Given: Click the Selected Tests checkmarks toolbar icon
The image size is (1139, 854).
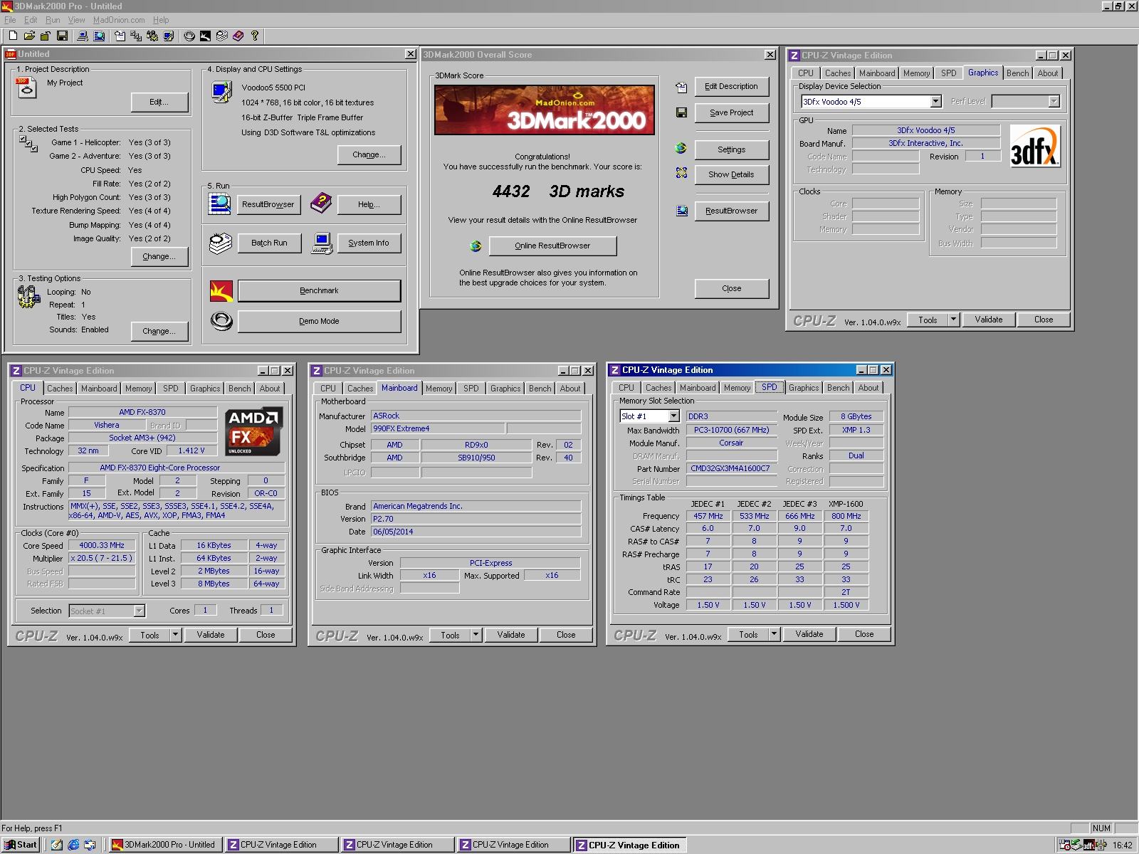Looking at the screenshot, I should point(136,36).
